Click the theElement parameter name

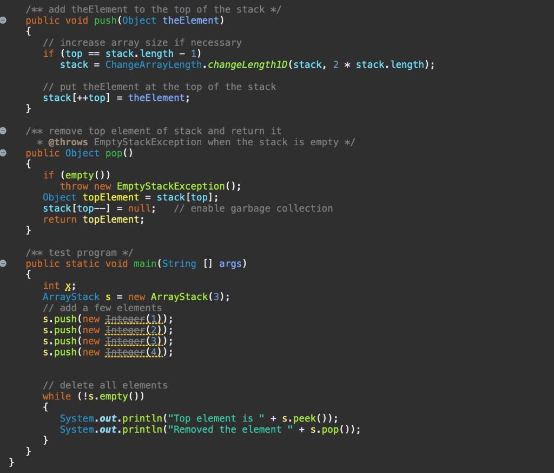point(190,21)
